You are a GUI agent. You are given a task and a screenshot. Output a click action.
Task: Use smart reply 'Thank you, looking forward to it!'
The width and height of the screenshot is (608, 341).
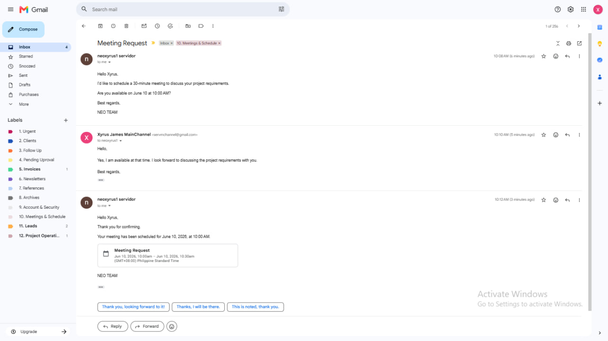point(133,307)
